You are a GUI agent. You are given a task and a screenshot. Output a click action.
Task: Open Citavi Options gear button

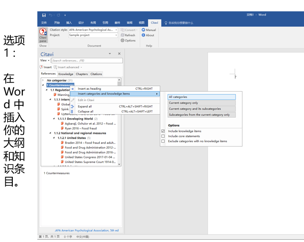click(x=128, y=41)
